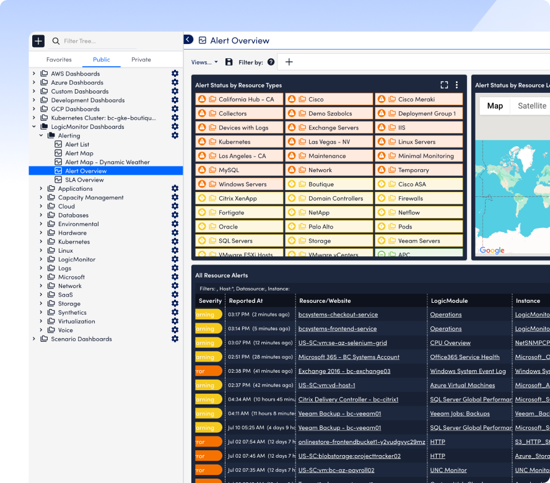
Task: Open settings gear for Custom Dashboards
Action: [175, 91]
